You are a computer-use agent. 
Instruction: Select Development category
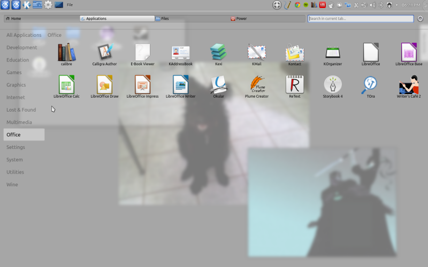[24, 48]
